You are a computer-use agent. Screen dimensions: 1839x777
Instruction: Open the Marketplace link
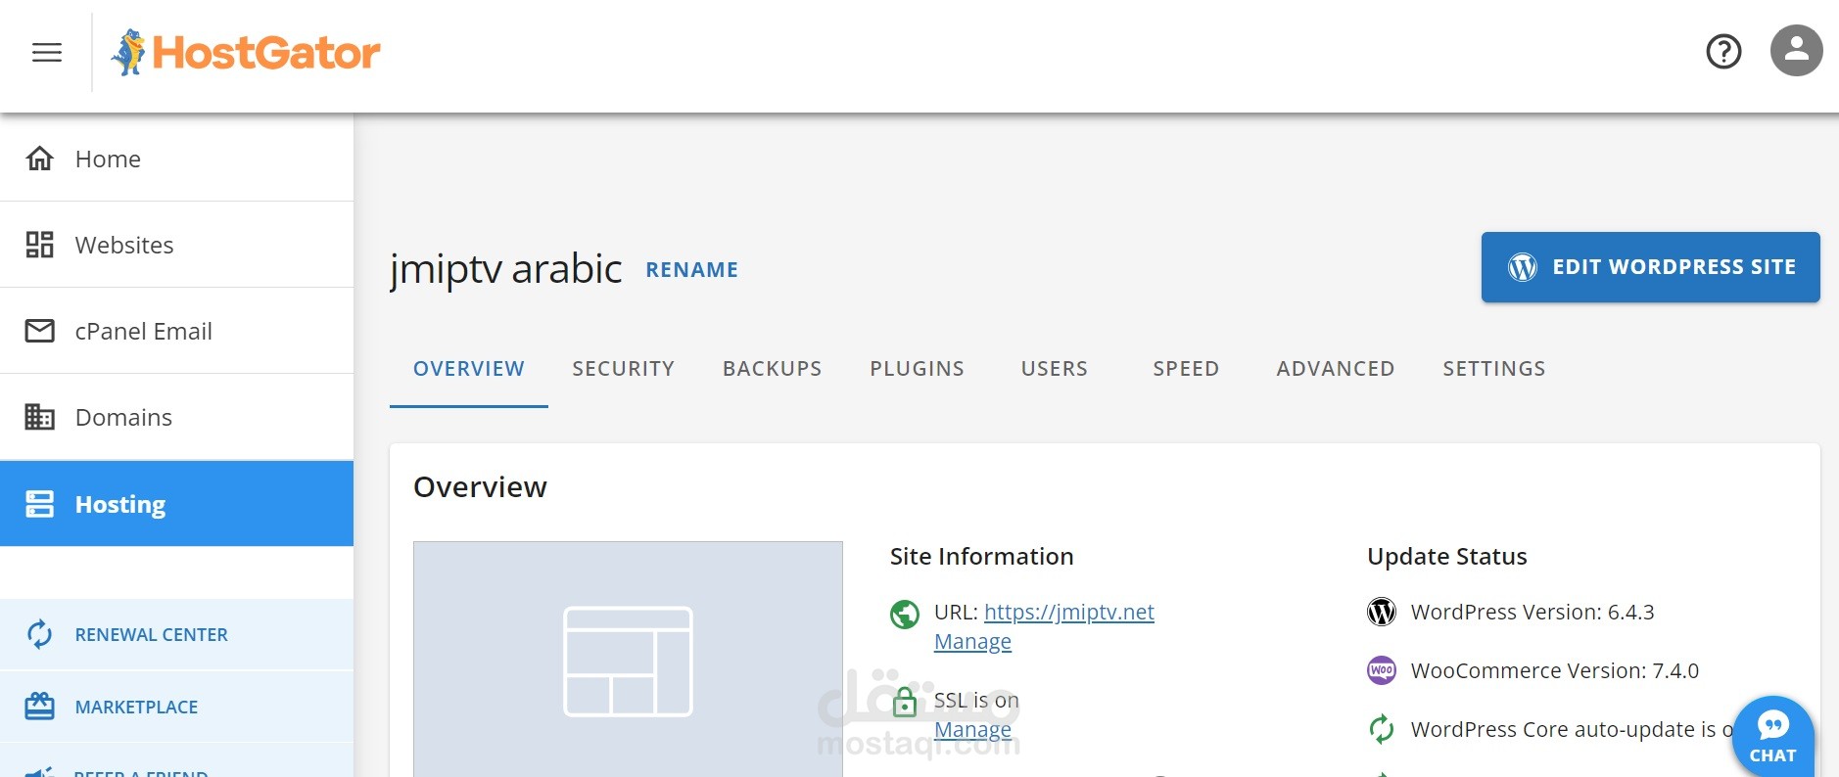176,707
